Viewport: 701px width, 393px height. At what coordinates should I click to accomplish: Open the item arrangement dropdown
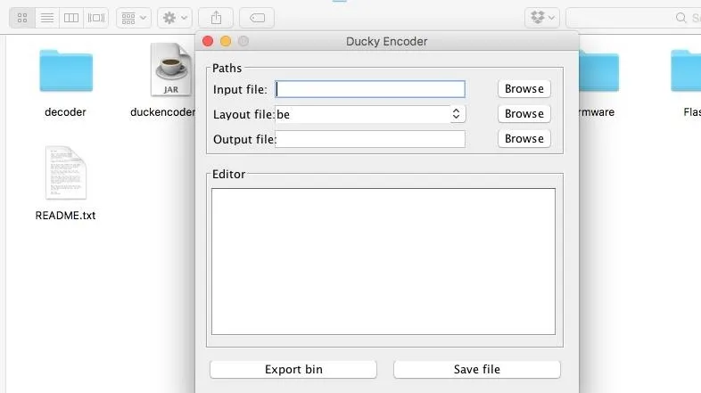[133, 17]
